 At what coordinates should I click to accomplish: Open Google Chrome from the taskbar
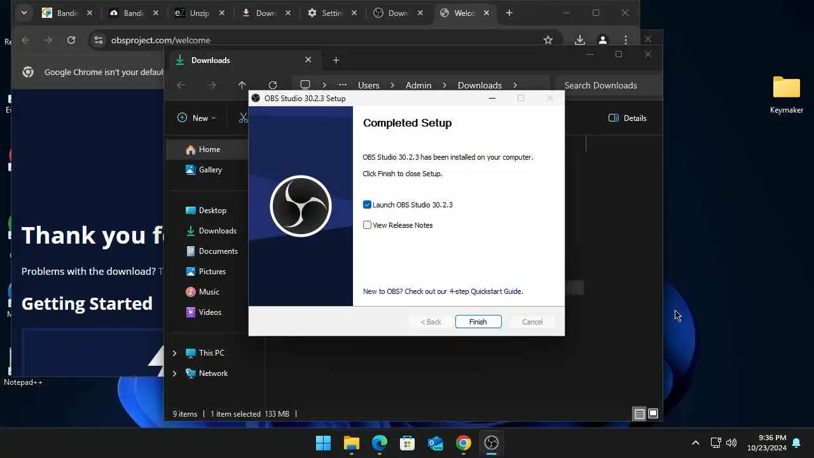[x=464, y=443]
